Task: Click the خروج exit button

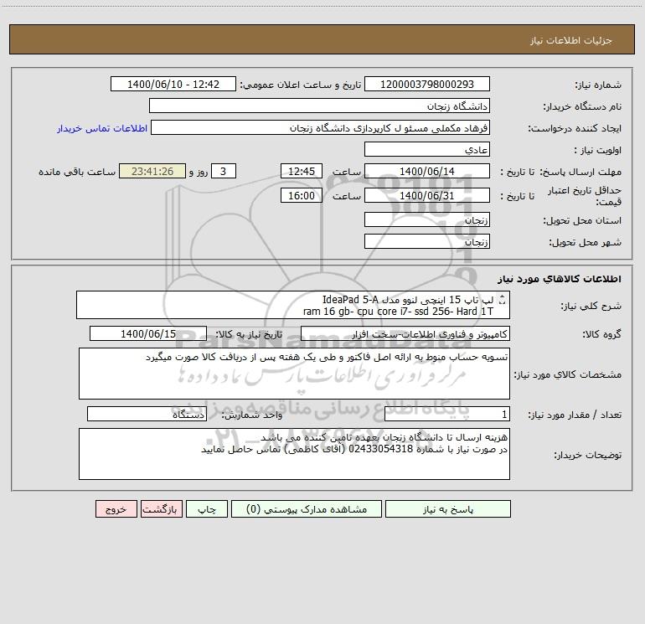Action: pyautogui.click(x=116, y=509)
